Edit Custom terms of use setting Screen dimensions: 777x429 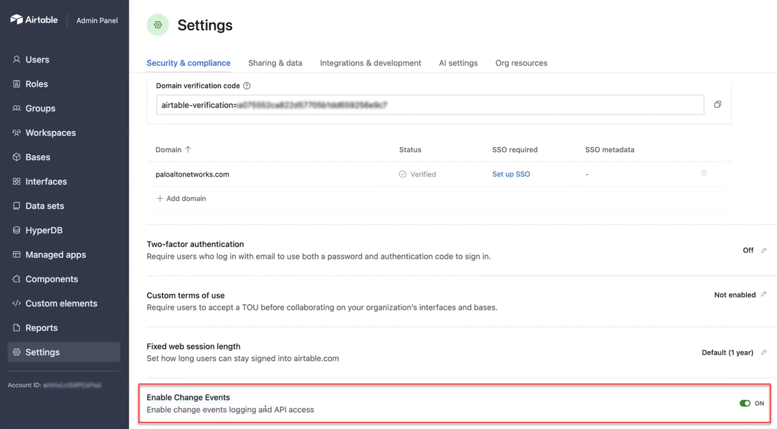point(764,294)
